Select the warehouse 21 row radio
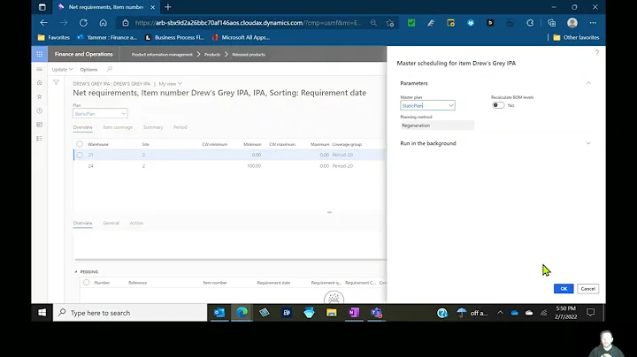Viewport: 637px width, 357px height. tap(80, 155)
